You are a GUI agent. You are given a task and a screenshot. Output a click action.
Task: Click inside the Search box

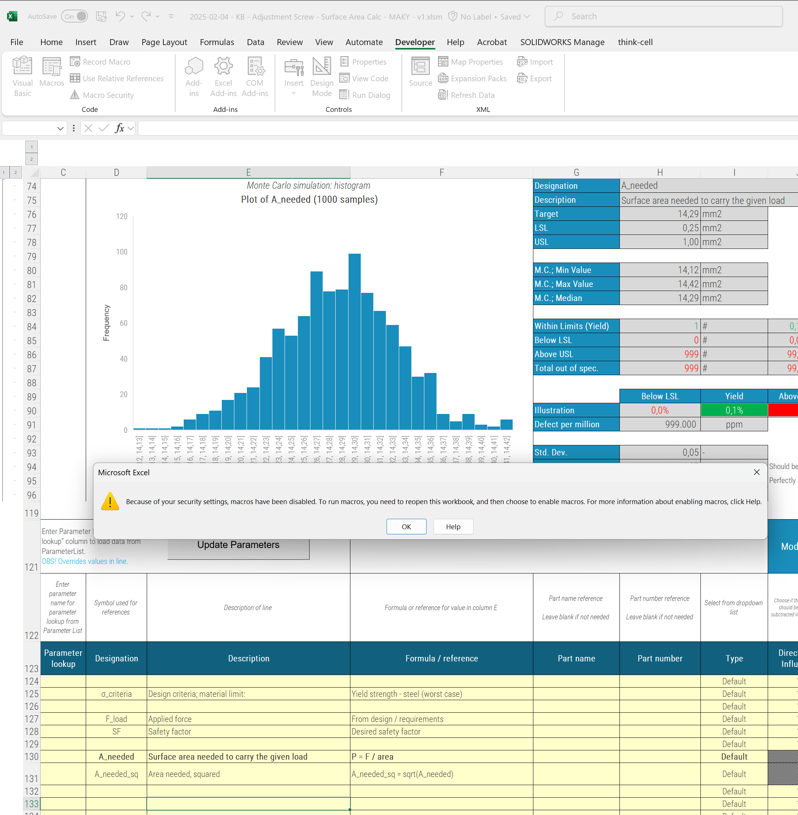pyautogui.click(x=663, y=16)
